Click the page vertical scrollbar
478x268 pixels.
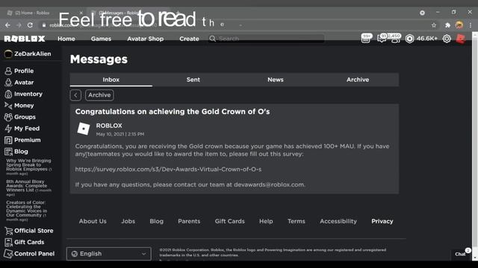click(x=475, y=146)
